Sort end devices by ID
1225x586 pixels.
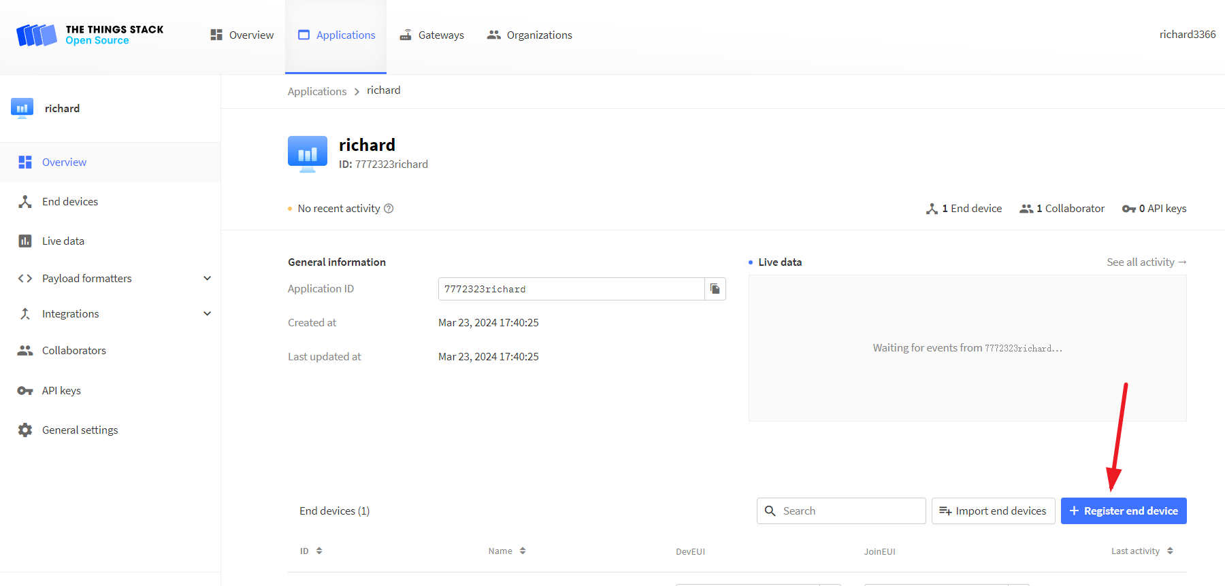click(x=311, y=551)
